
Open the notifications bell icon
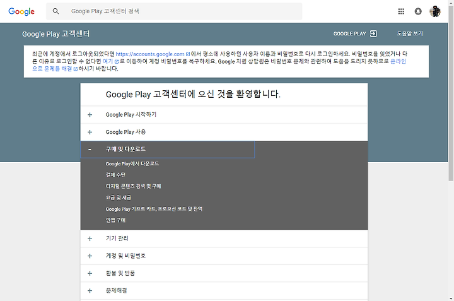[418, 11]
